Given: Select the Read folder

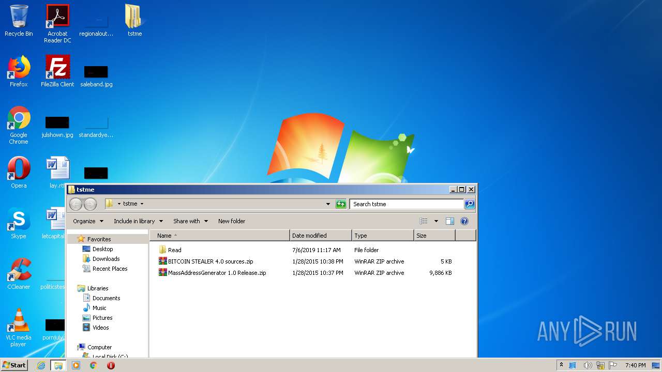Looking at the screenshot, I should pos(175,250).
